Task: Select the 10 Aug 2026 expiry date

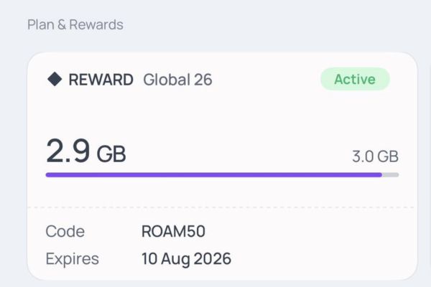Action: pos(187,258)
